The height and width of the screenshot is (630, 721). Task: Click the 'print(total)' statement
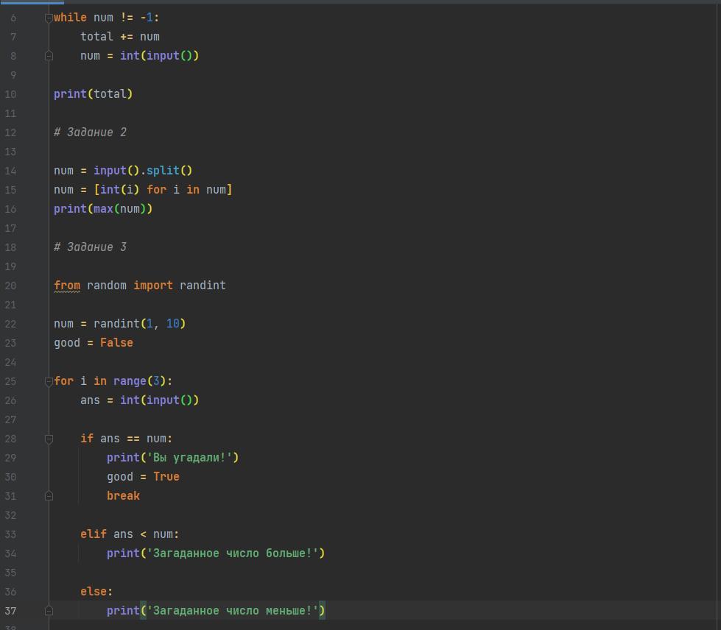93,94
